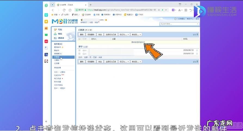
Task: Click the bottom 转发 forward button
Action: point(100,62)
